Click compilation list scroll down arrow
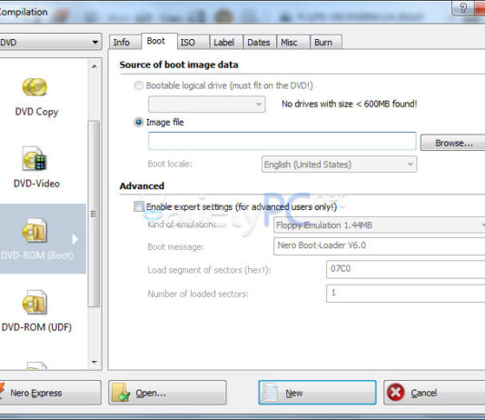 pyautogui.click(x=94, y=362)
